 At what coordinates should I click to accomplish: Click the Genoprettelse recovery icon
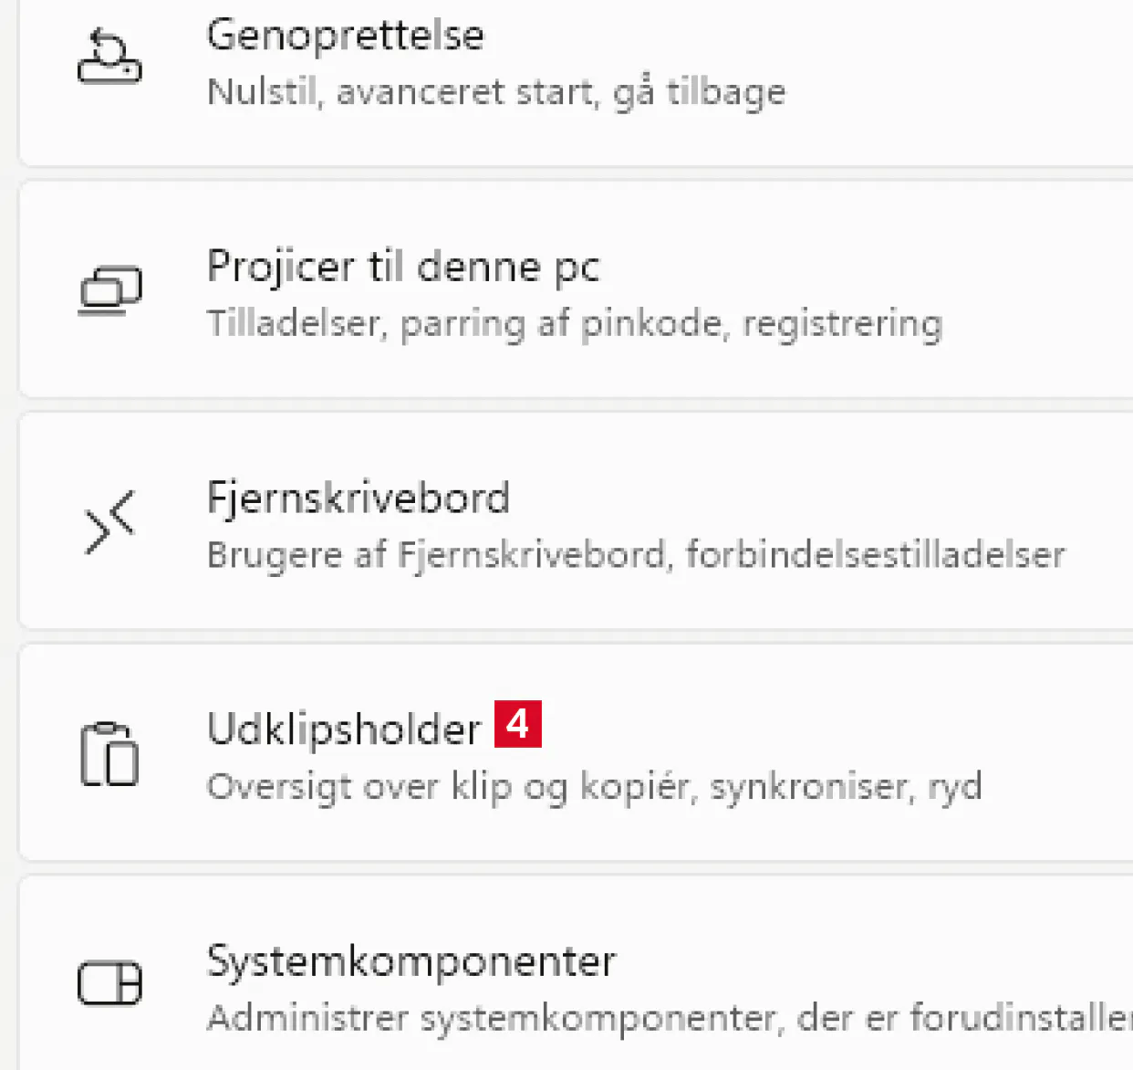(109, 58)
